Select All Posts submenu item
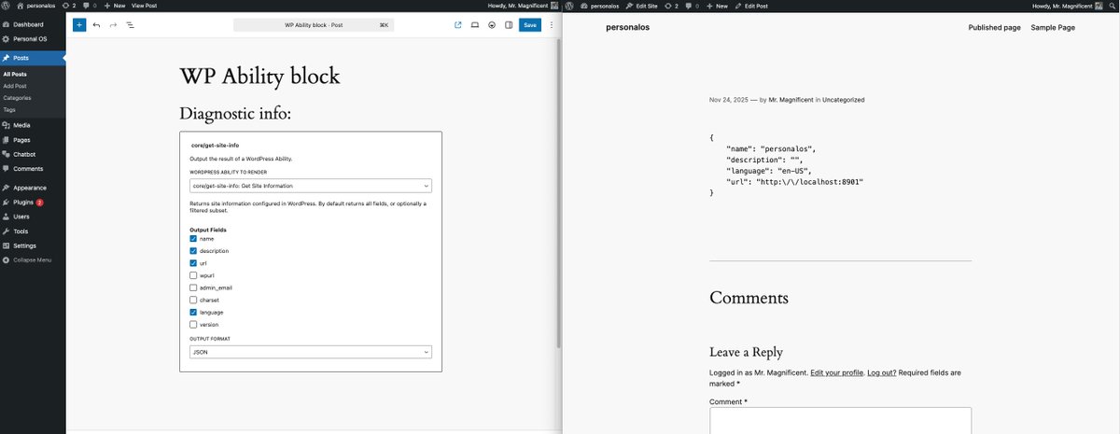This screenshot has height=434, width=1120. pyautogui.click(x=15, y=74)
